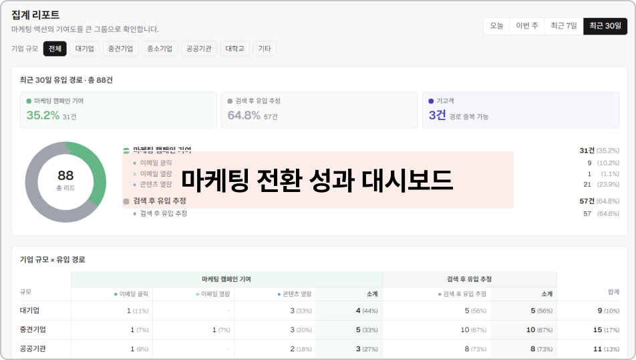Screen dimensions: 636x360
Task: Filter company size by 대기업
Action: (84, 49)
